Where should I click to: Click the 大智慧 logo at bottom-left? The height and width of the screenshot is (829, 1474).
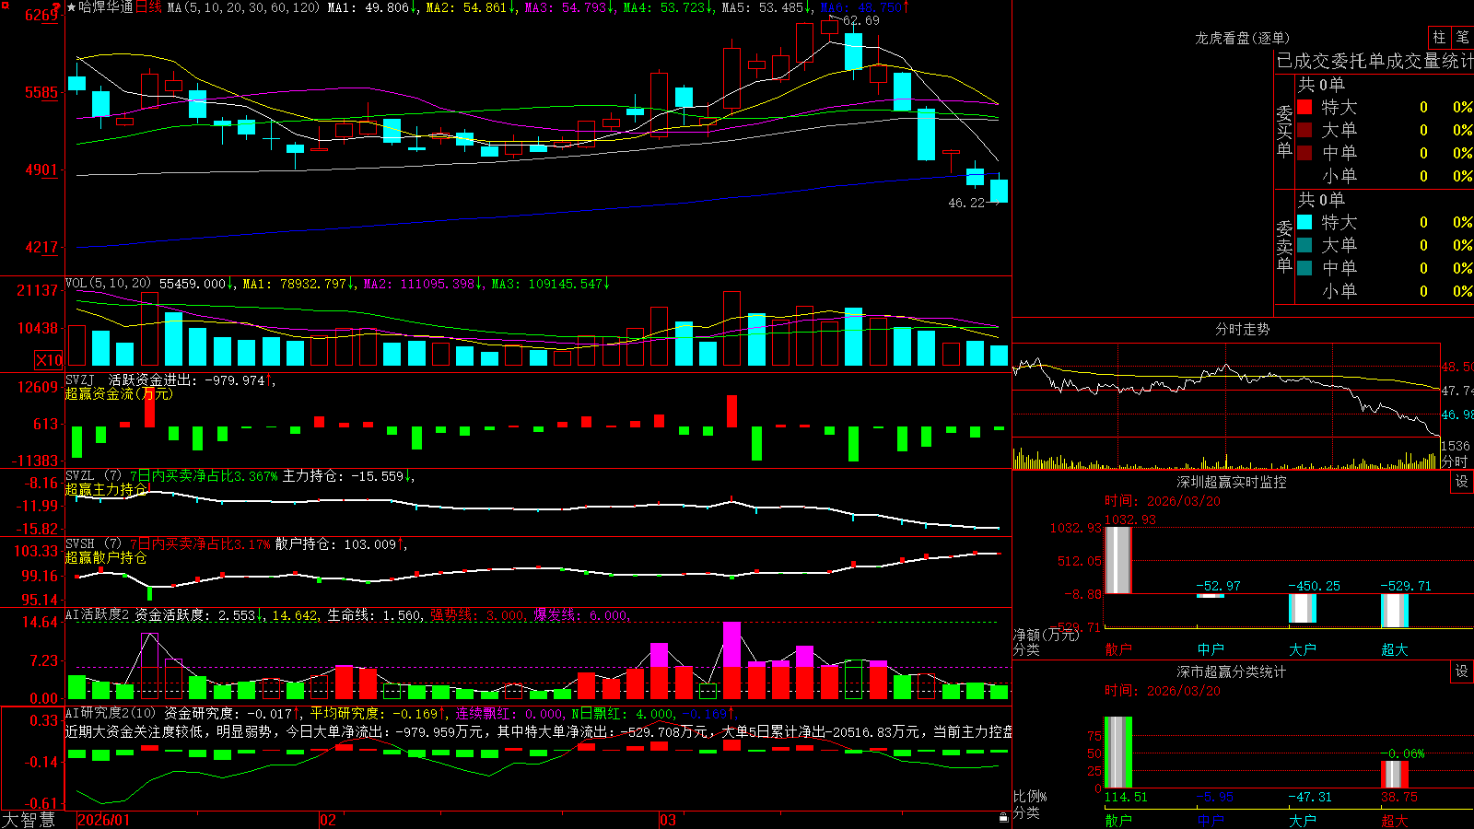(x=29, y=820)
